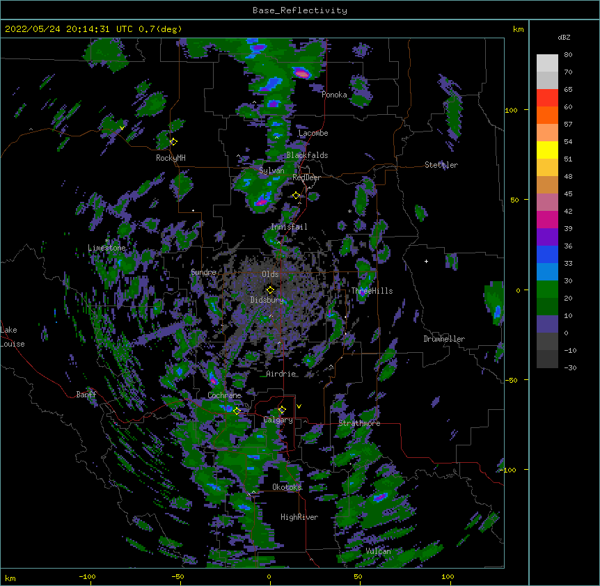Click the Calgary city label

(x=278, y=420)
